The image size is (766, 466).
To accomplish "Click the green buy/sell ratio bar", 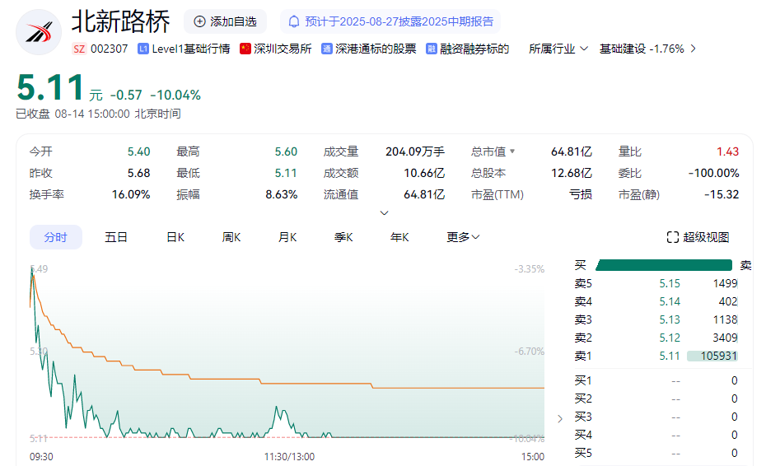I will 664,265.
